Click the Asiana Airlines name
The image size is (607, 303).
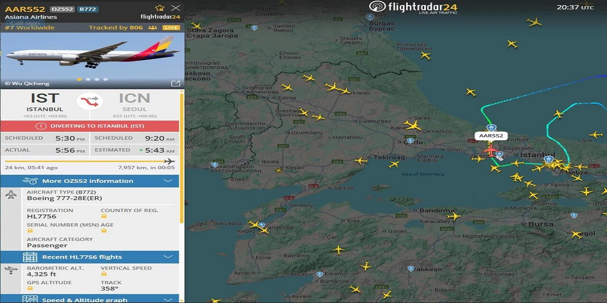[31, 17]
